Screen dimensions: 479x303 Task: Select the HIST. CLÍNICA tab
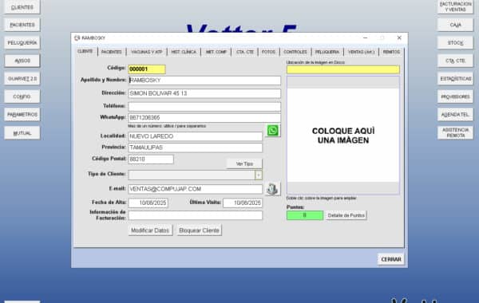click(x=184, y=52)
